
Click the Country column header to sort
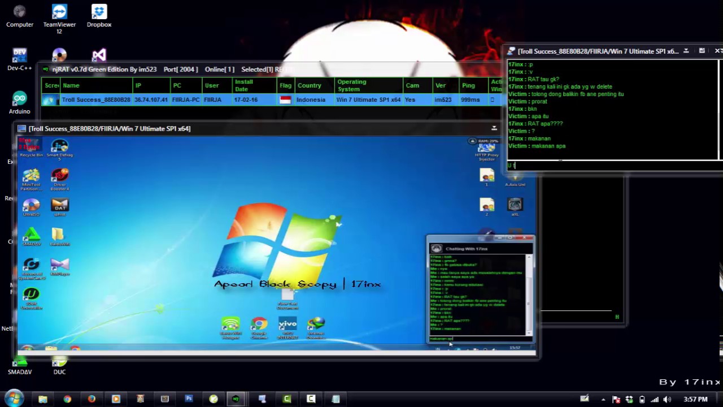click(309, 85)
